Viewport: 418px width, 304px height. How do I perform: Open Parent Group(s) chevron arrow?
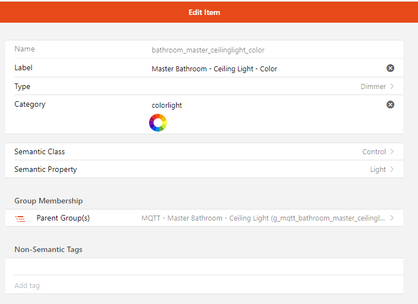(x=392, y=218)
